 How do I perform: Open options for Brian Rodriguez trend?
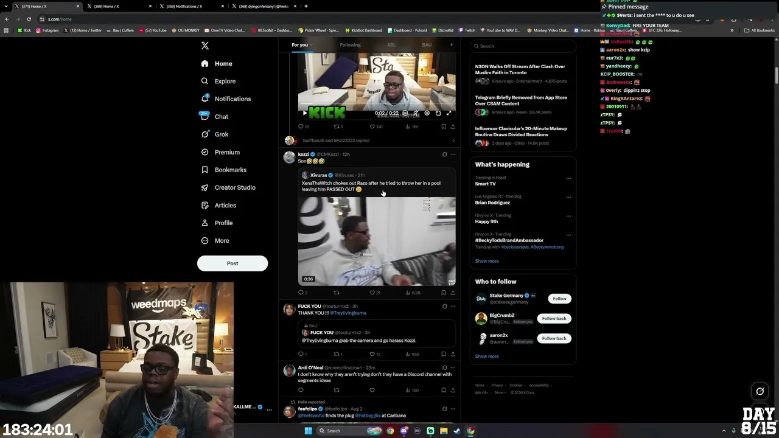point(568,197)
